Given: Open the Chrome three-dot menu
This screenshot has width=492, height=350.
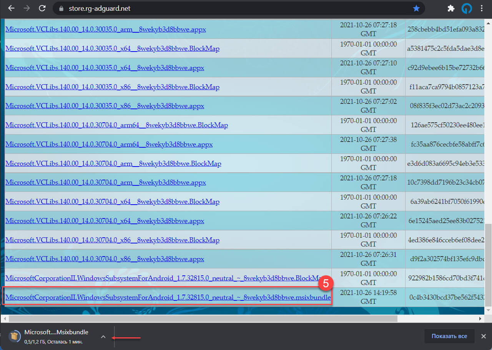Looking at the screenshot, I should pyautogui.click(x=482, y=8).
